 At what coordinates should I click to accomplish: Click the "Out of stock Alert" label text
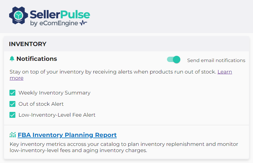click(41, 104)
